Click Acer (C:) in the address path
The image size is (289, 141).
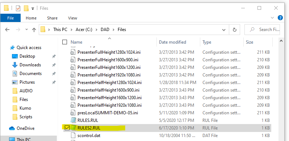tap(84, 30)
